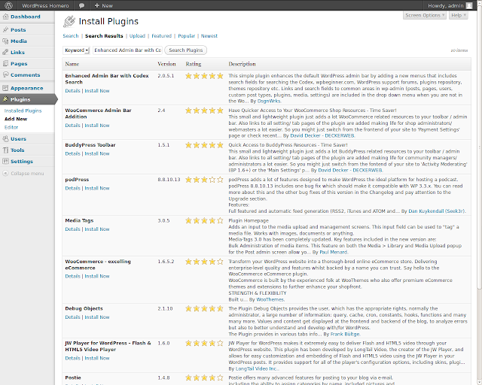View Details for JW Player for WordPress
The width and height of the screenshot is (482, 385).
[x=72, y=358]
